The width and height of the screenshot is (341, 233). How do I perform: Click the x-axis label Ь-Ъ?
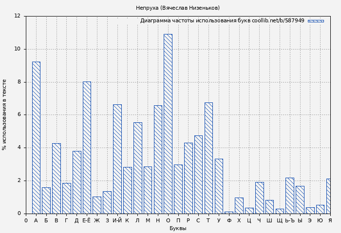point(289,220)
